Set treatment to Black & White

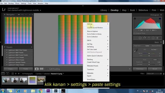pyautogui.click(x=156, y=46)
